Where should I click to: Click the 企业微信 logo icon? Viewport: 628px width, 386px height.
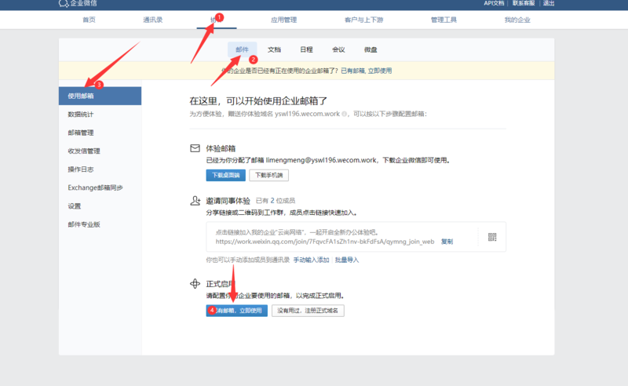coord(64,3)
